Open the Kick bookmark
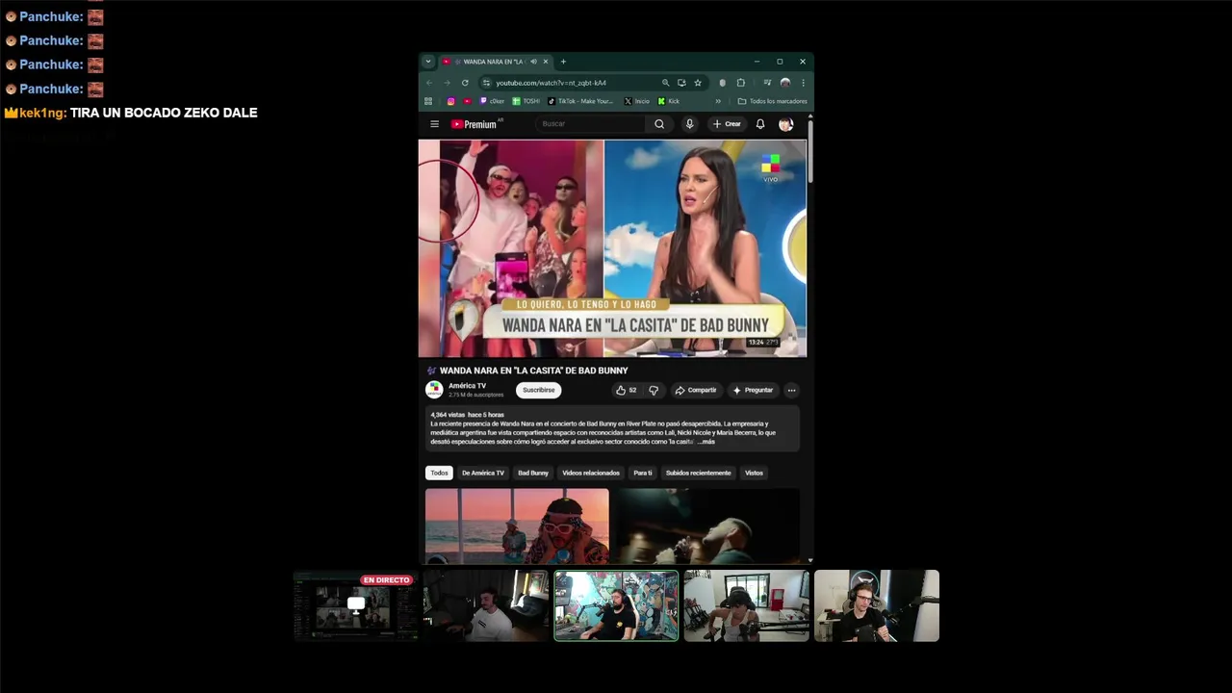1232x693 pixels. click(x=669, y=101)
